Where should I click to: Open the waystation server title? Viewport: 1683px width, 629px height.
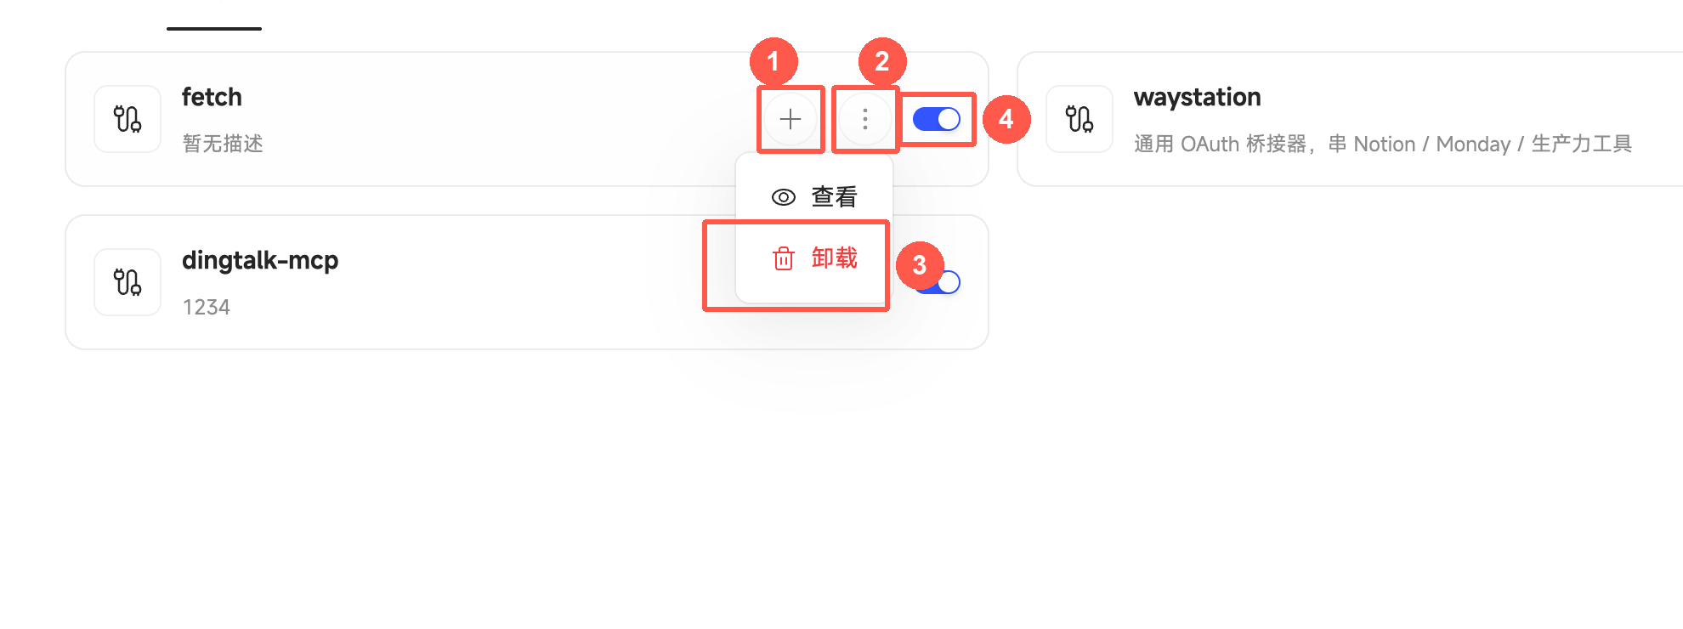point(1197,97)
